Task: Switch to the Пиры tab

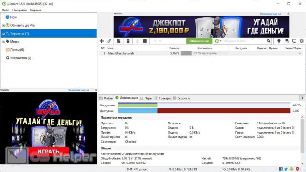Action: coord(146,98)
